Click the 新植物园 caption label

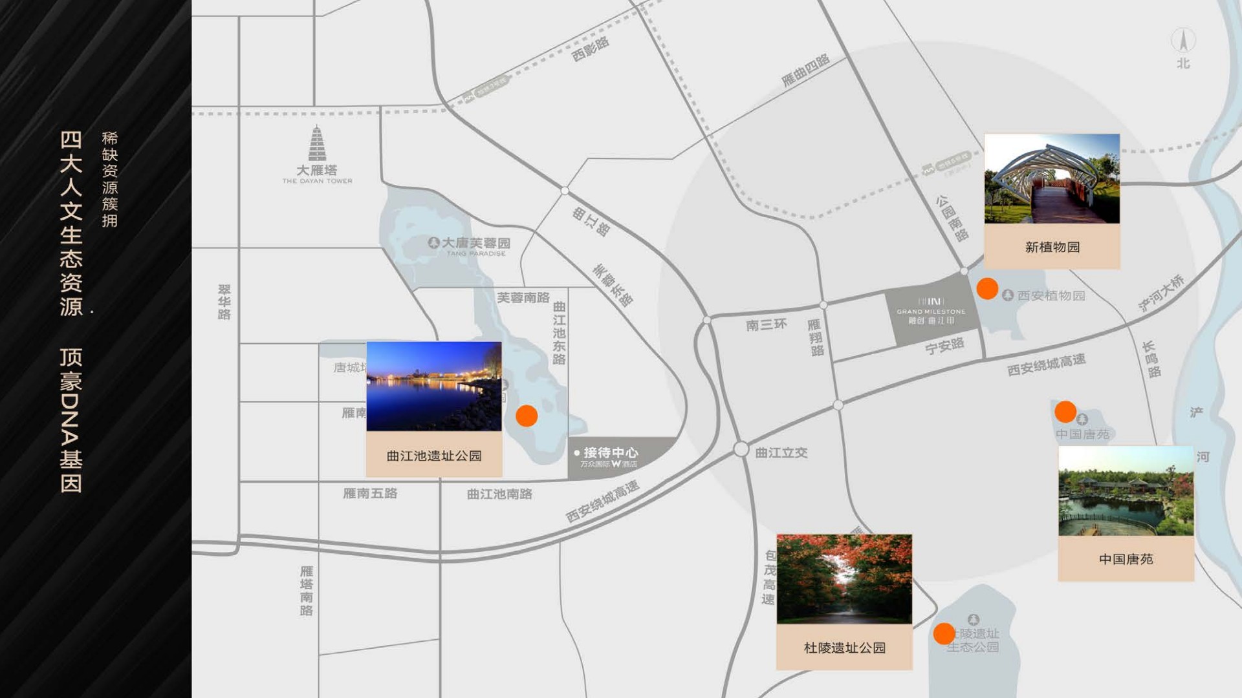point(1052,247)
